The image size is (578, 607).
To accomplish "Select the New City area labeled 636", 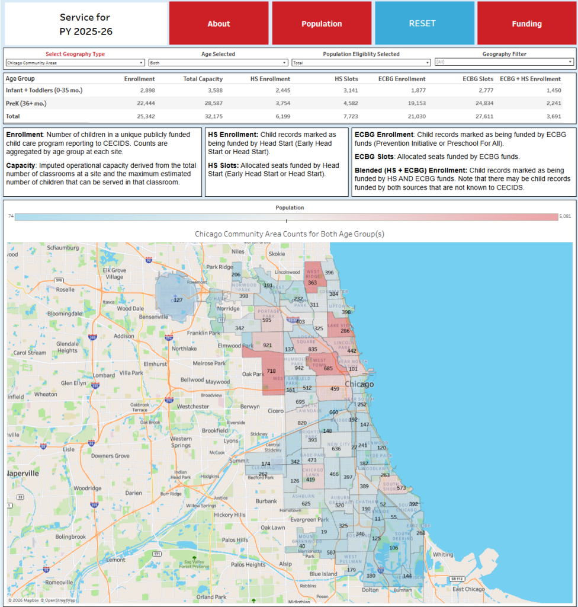I will (336, 449).
